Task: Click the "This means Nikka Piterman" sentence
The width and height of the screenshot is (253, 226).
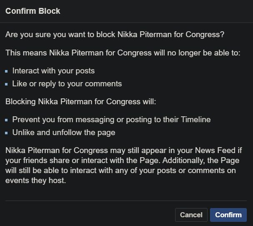Action: pos(123,53)
